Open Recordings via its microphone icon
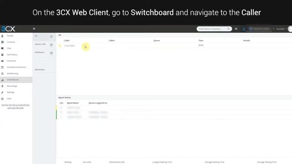The height and width of the screenshot is (164, 292). pyautogui.click(x=2, y=86)
